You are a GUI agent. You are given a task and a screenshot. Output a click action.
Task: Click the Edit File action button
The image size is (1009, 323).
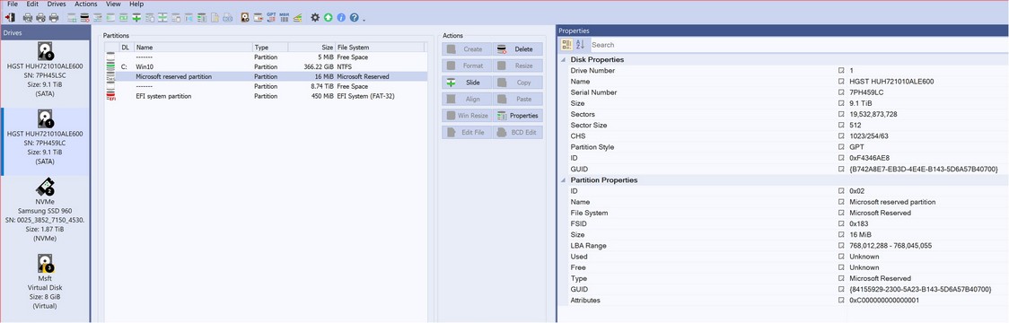point(467,133)
